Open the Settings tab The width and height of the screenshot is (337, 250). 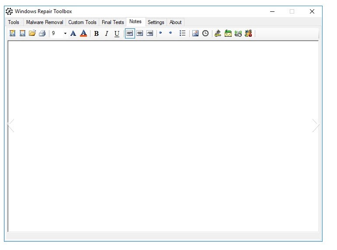(156, 22)
